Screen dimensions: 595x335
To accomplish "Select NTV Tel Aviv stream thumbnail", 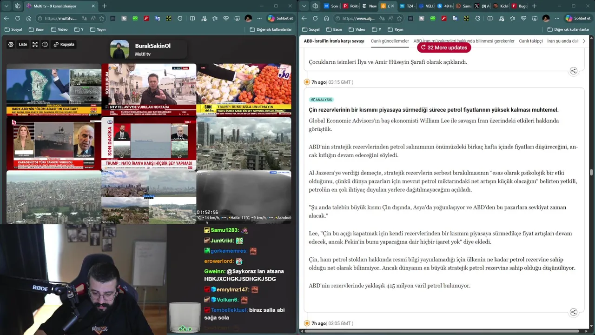I will tap(149, 90).
